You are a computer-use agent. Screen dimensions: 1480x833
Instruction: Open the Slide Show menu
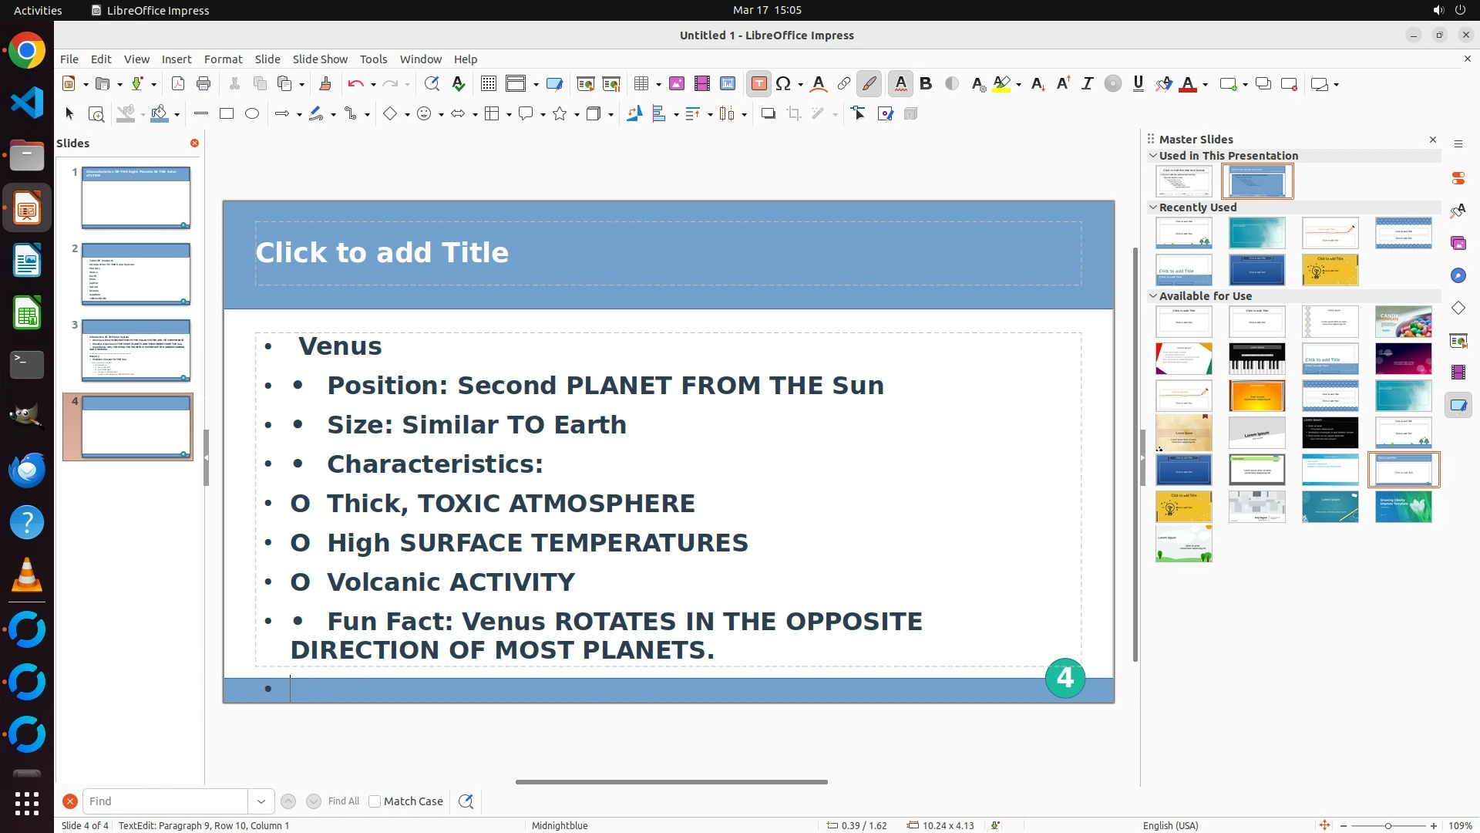coord(320,59)
